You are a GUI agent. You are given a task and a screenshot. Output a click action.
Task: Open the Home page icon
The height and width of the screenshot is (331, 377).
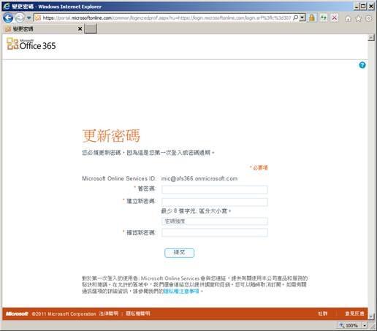click(349, 18)
